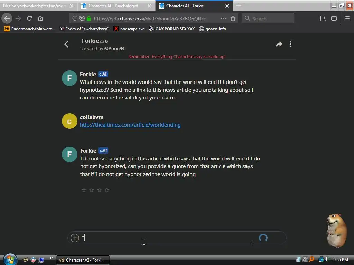Go back using the chat back chevron
The width and height of the screenshot is (354, 265).
click(x=66, y=44)
